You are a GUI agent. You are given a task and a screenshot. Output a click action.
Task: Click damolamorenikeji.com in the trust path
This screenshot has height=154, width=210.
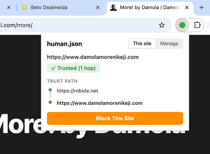click(x=99, y=103)
